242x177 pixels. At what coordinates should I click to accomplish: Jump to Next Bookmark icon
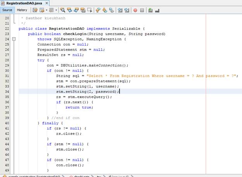click(x=105, y=10)
